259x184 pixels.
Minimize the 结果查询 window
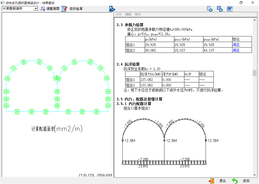click(x=230, y=3)
